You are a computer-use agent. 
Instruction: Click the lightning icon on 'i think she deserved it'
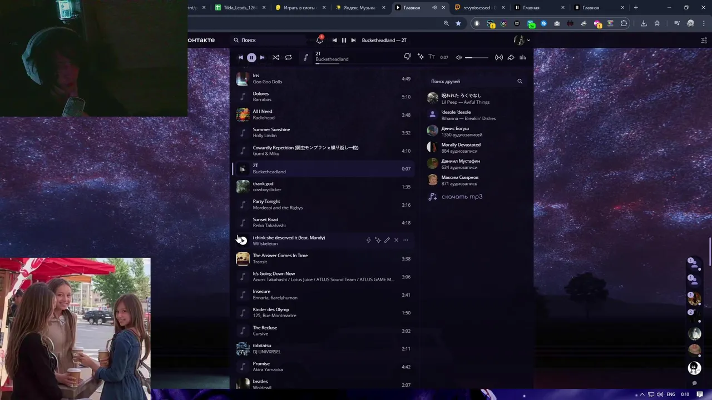(368, 240)
